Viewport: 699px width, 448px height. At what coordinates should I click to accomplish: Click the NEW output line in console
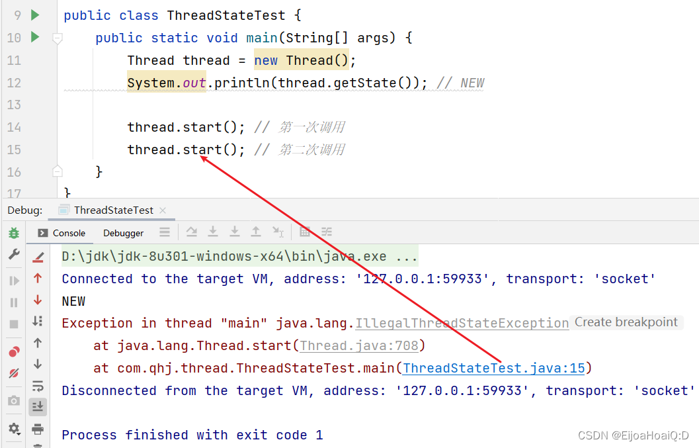coord(73,301)
